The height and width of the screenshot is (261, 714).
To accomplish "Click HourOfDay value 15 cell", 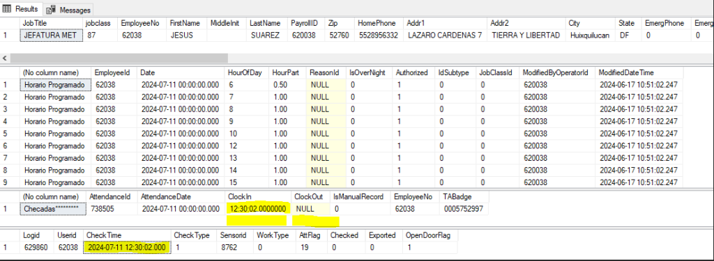I will (x=248, y=182).
